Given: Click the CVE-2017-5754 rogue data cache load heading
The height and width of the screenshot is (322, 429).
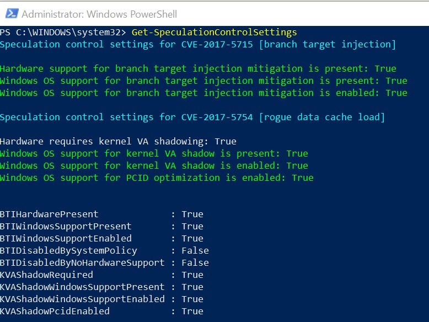Looking at the screenshot, I should point(192,117).
